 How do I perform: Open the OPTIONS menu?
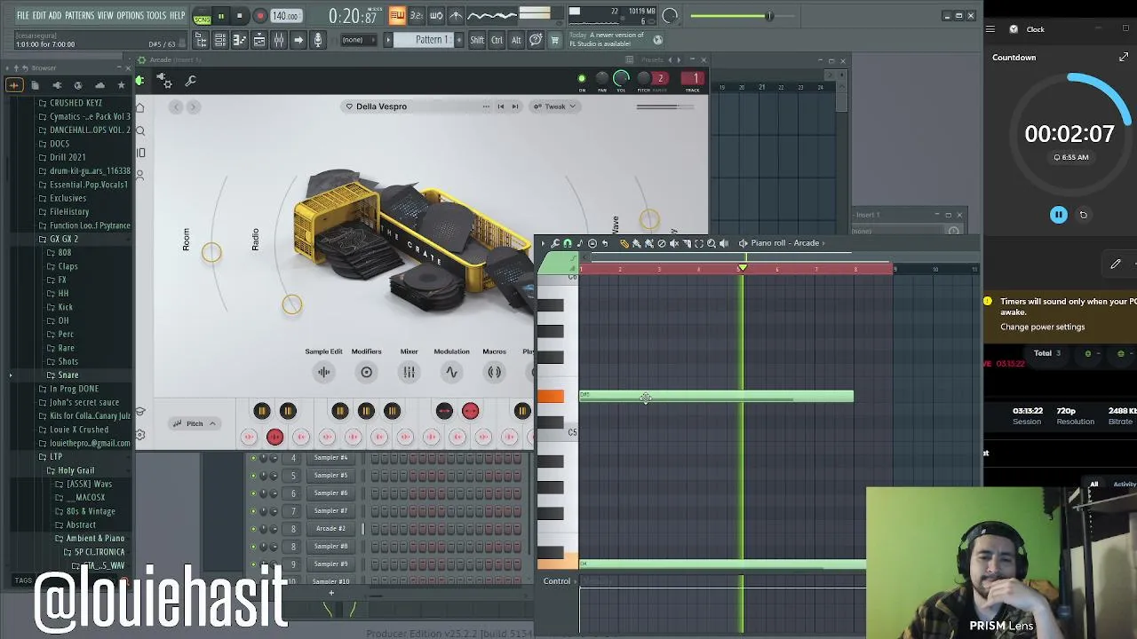(130, 16)
